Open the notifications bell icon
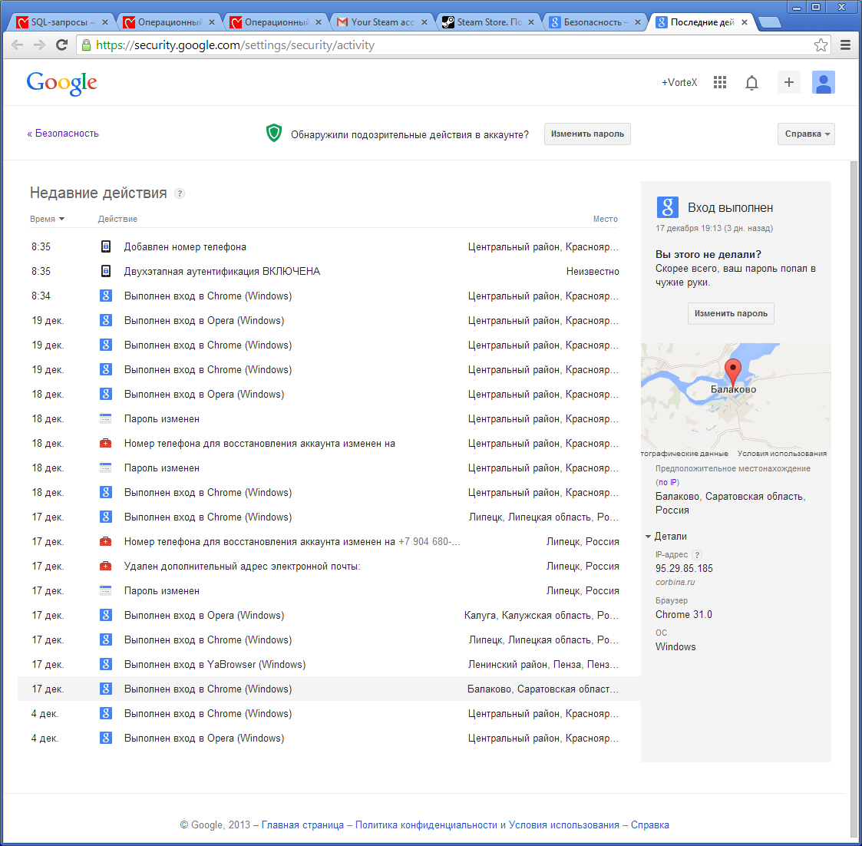This screenshot has width=862, height=846. click(x=751, y=83)
